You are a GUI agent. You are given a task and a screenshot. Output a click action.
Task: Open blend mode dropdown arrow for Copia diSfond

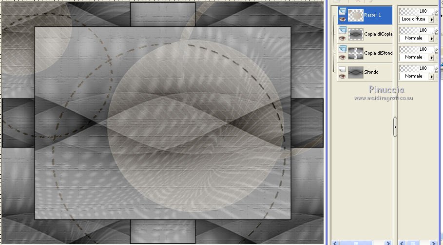tap(431, 58)
